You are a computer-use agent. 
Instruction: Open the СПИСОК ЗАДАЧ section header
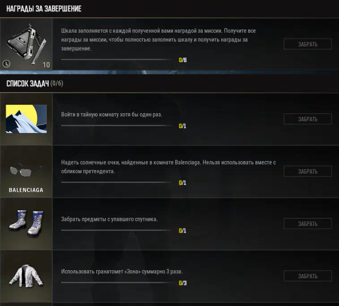click(x=34, y=83)
